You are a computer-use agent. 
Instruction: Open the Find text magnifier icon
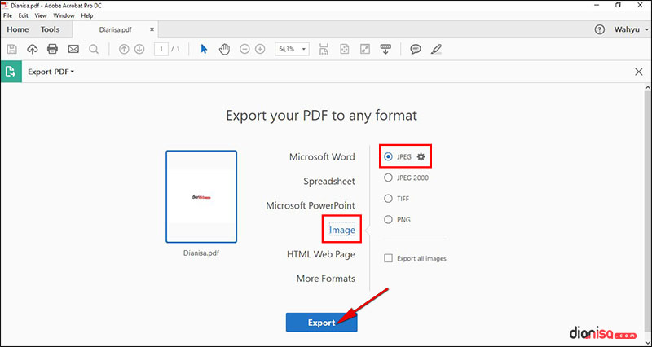[94, 49]
